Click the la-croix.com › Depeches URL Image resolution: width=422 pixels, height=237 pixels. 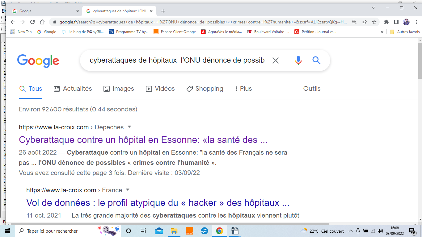[x=71, y=127]
